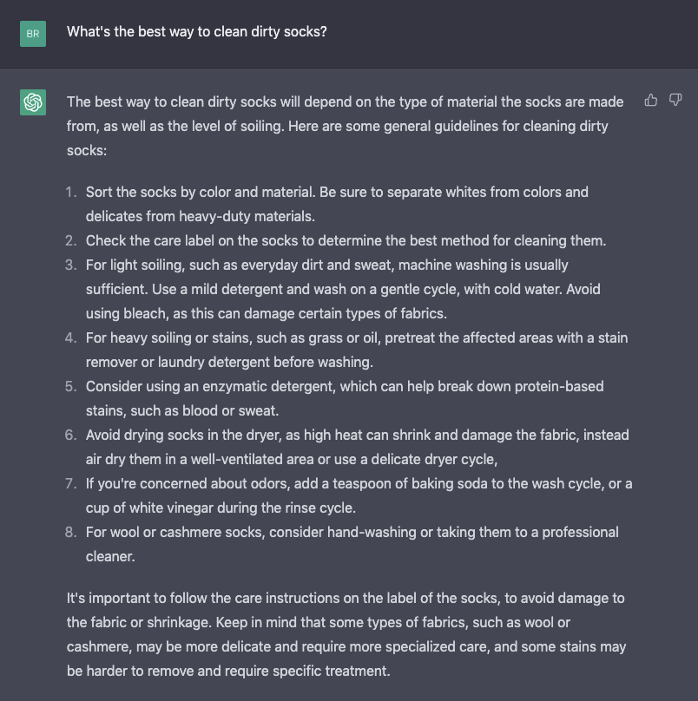The image size is (698, 701).
Task: Click the question about cleaning dirty socks
Action: pos(197,32)
